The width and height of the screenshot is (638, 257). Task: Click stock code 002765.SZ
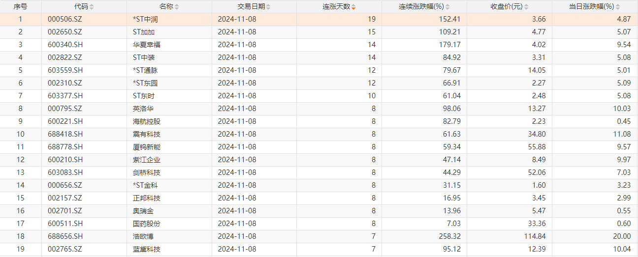pos(64,249)
